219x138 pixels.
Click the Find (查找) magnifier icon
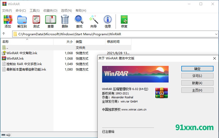79,19
